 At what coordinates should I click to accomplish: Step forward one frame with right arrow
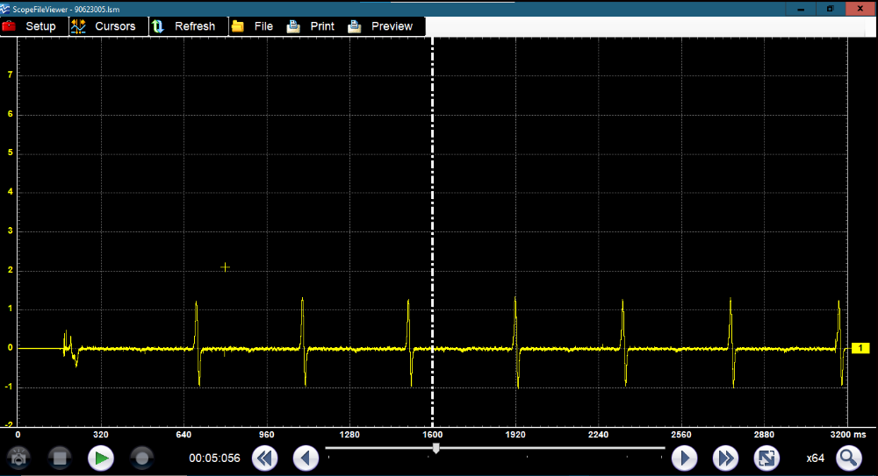point(684,458)
